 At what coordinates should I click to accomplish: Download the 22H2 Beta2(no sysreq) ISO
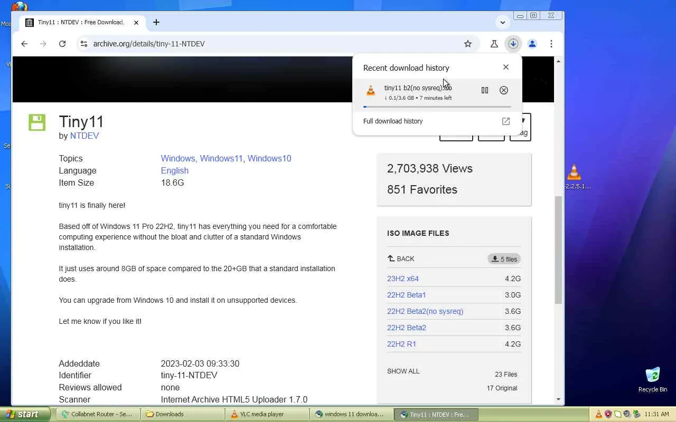pyautogui.click(x=425, y=311)
